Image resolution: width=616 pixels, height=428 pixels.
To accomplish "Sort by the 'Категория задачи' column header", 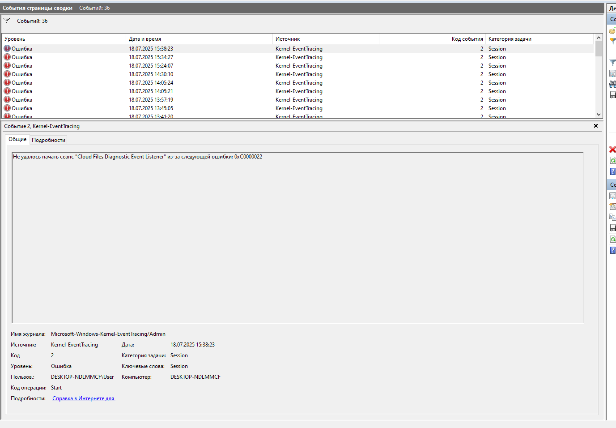I will 540,39.
